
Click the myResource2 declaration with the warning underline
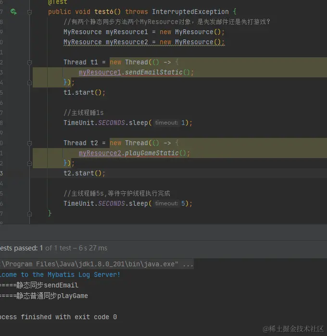pyautogui.click(x=144, y=42)
